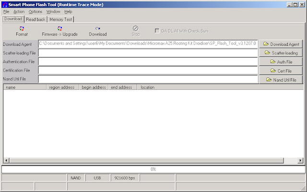
Task: Open the Window menu
Action: click(x=53, y=11)
